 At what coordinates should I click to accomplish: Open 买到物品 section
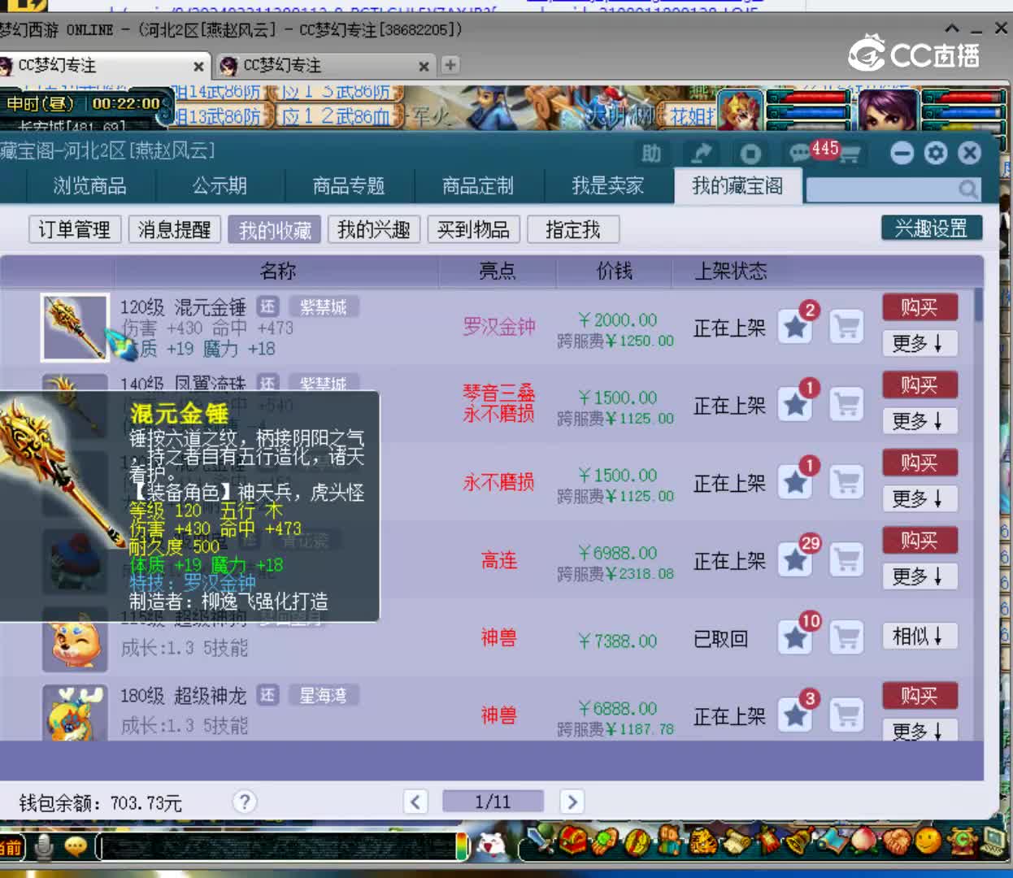click(x=473, y=230)
